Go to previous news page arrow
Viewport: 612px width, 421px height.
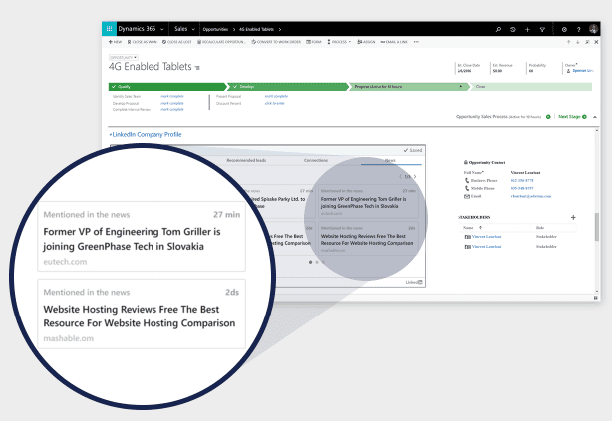point(400,177)
